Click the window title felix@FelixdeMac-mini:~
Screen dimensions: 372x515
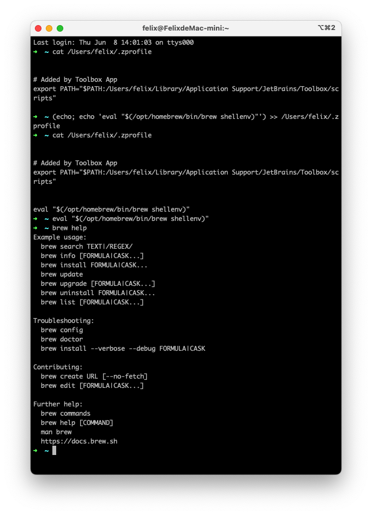[x=185, y=28]
